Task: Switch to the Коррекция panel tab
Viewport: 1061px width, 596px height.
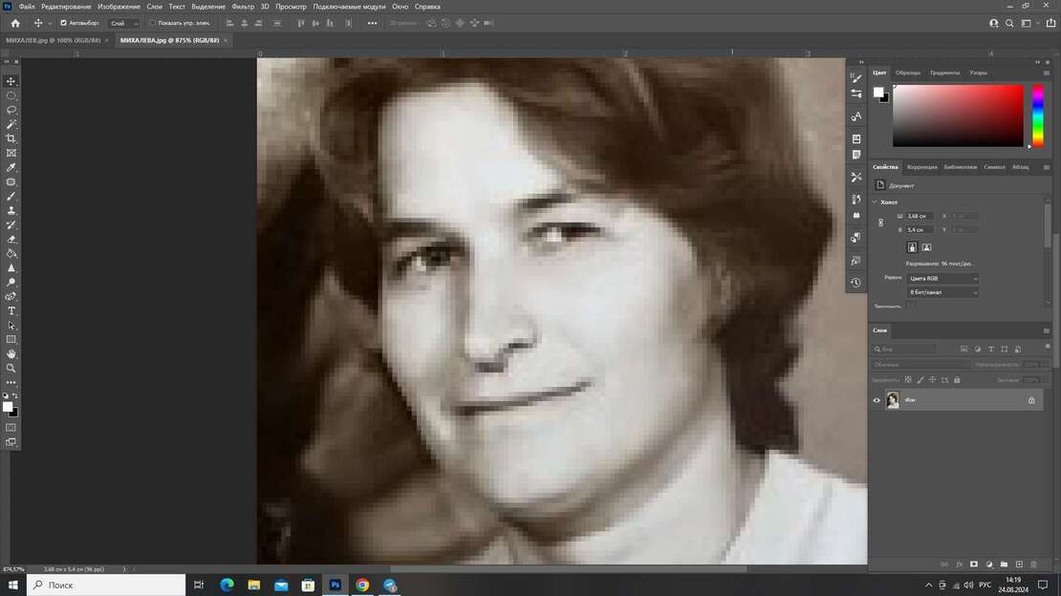Action: pos(921,167)
